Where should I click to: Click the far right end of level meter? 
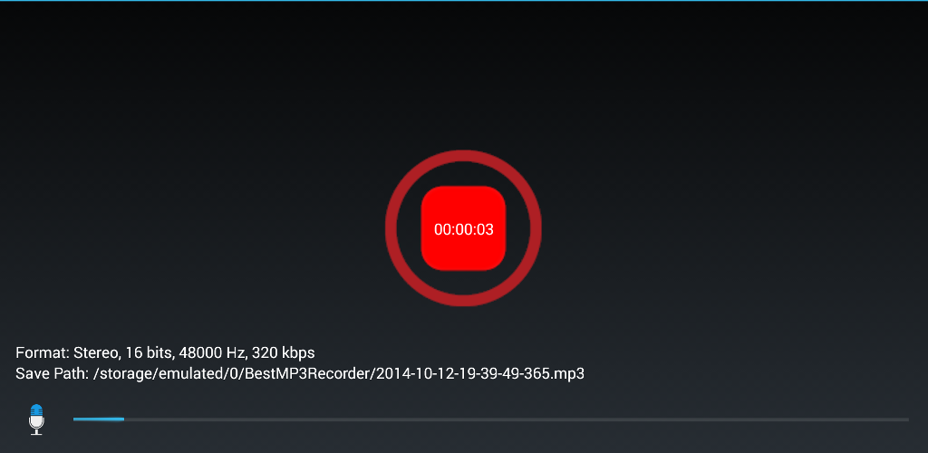pos(904,419)
